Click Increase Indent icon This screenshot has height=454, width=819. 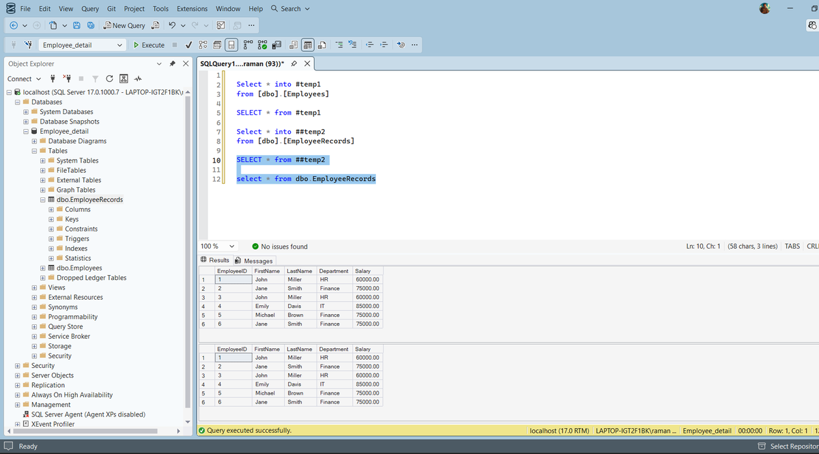click(x=384, y=45)
